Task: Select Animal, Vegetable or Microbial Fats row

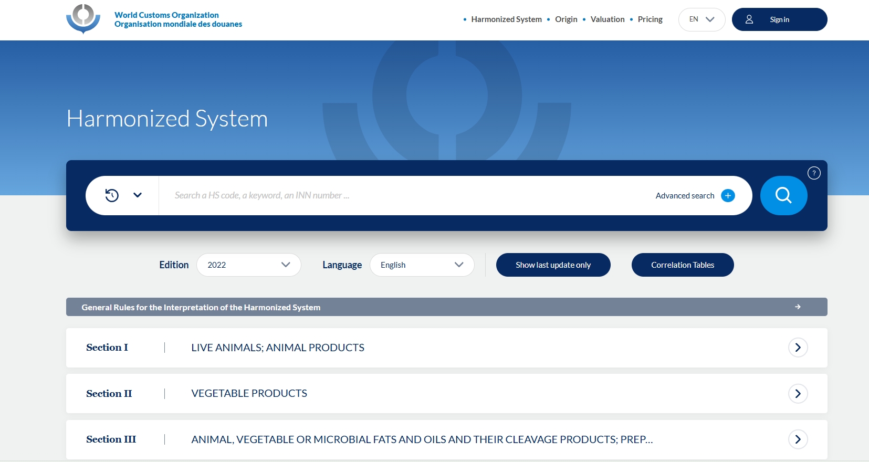Action: click(x=446, y=439)
